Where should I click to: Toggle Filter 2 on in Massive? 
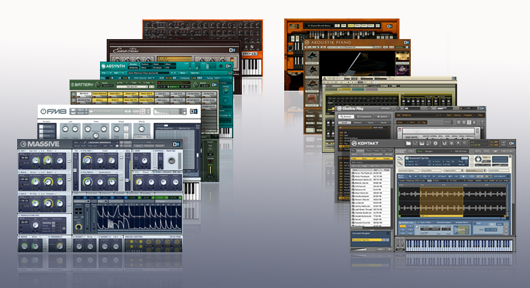[81, 172]
